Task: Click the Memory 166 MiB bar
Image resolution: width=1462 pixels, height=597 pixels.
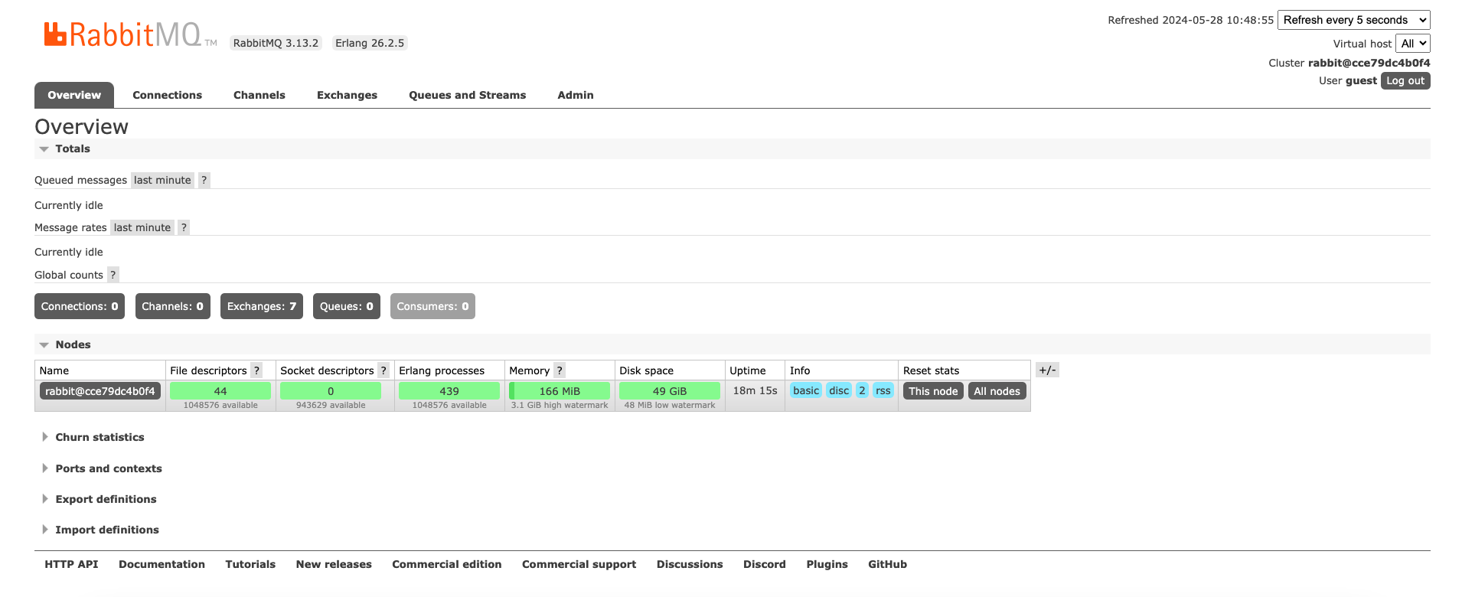Action: 560,391
